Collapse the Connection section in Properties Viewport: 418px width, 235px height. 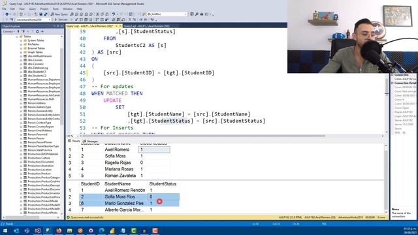pos(393,75)
